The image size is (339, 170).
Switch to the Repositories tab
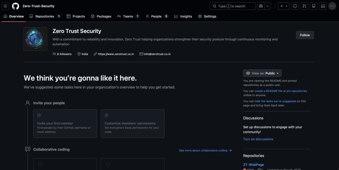tap(45, 16)
